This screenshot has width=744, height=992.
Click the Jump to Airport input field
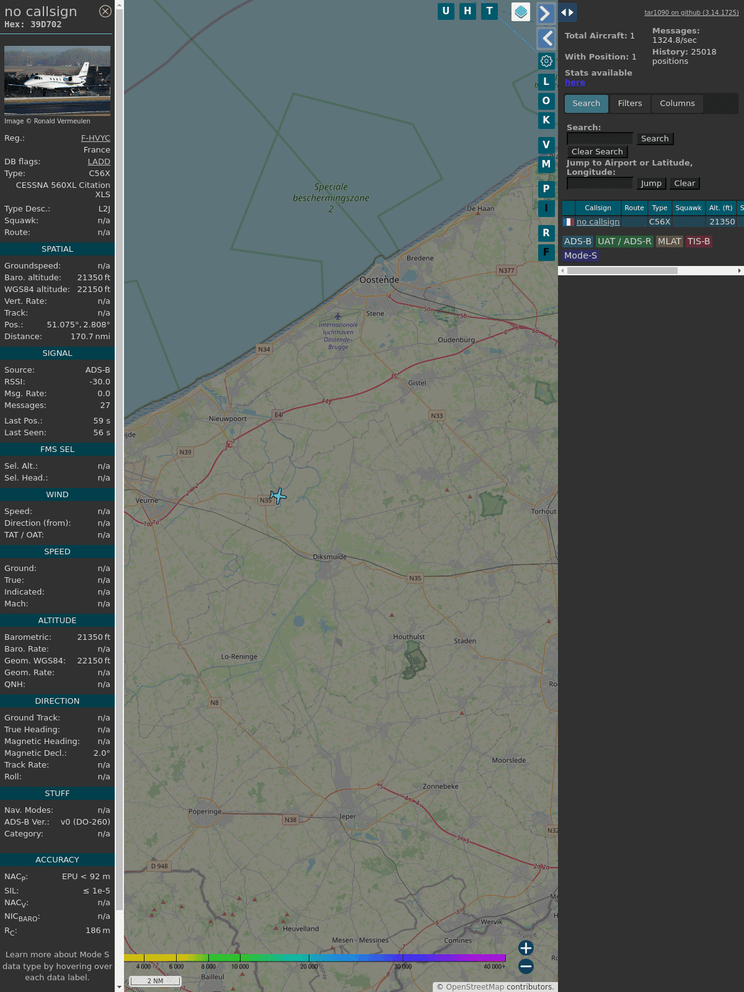[600, 184]
